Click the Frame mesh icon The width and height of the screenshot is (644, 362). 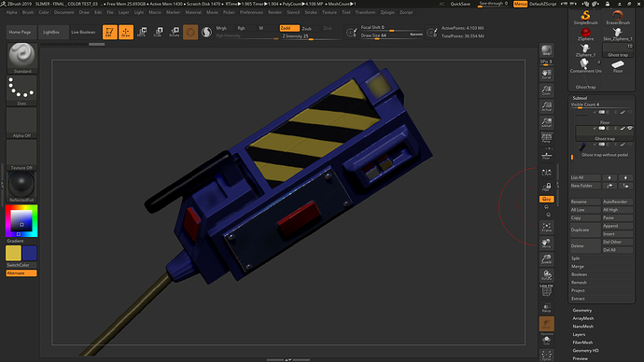pyautogui.click(x=546, y=228)
